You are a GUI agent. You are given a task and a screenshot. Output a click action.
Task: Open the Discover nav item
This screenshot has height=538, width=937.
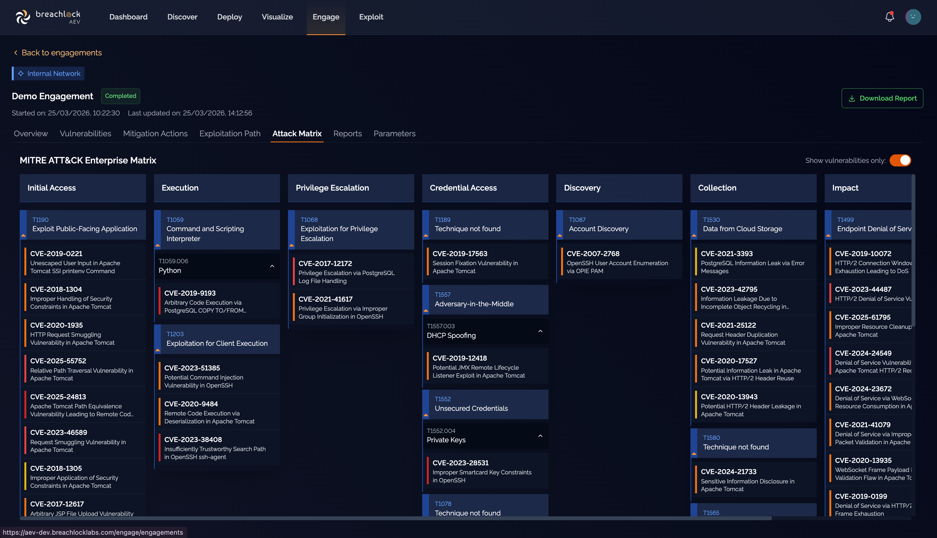(x=182, y=17)
